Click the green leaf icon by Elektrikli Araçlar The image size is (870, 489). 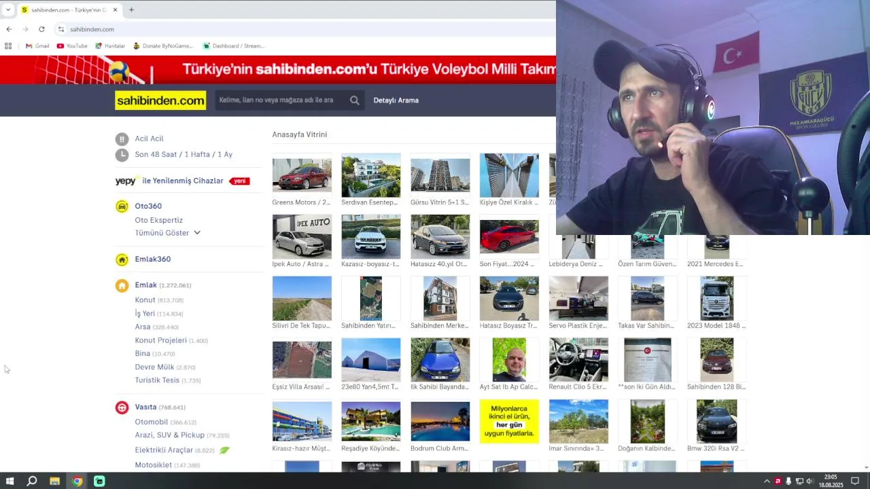(224, 450)
